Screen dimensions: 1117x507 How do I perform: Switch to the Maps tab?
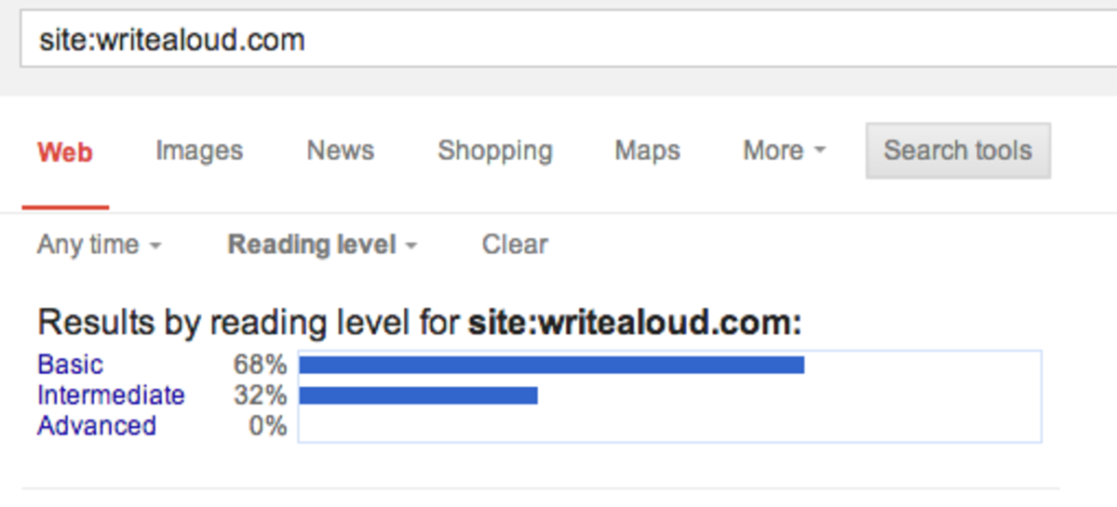647,151
